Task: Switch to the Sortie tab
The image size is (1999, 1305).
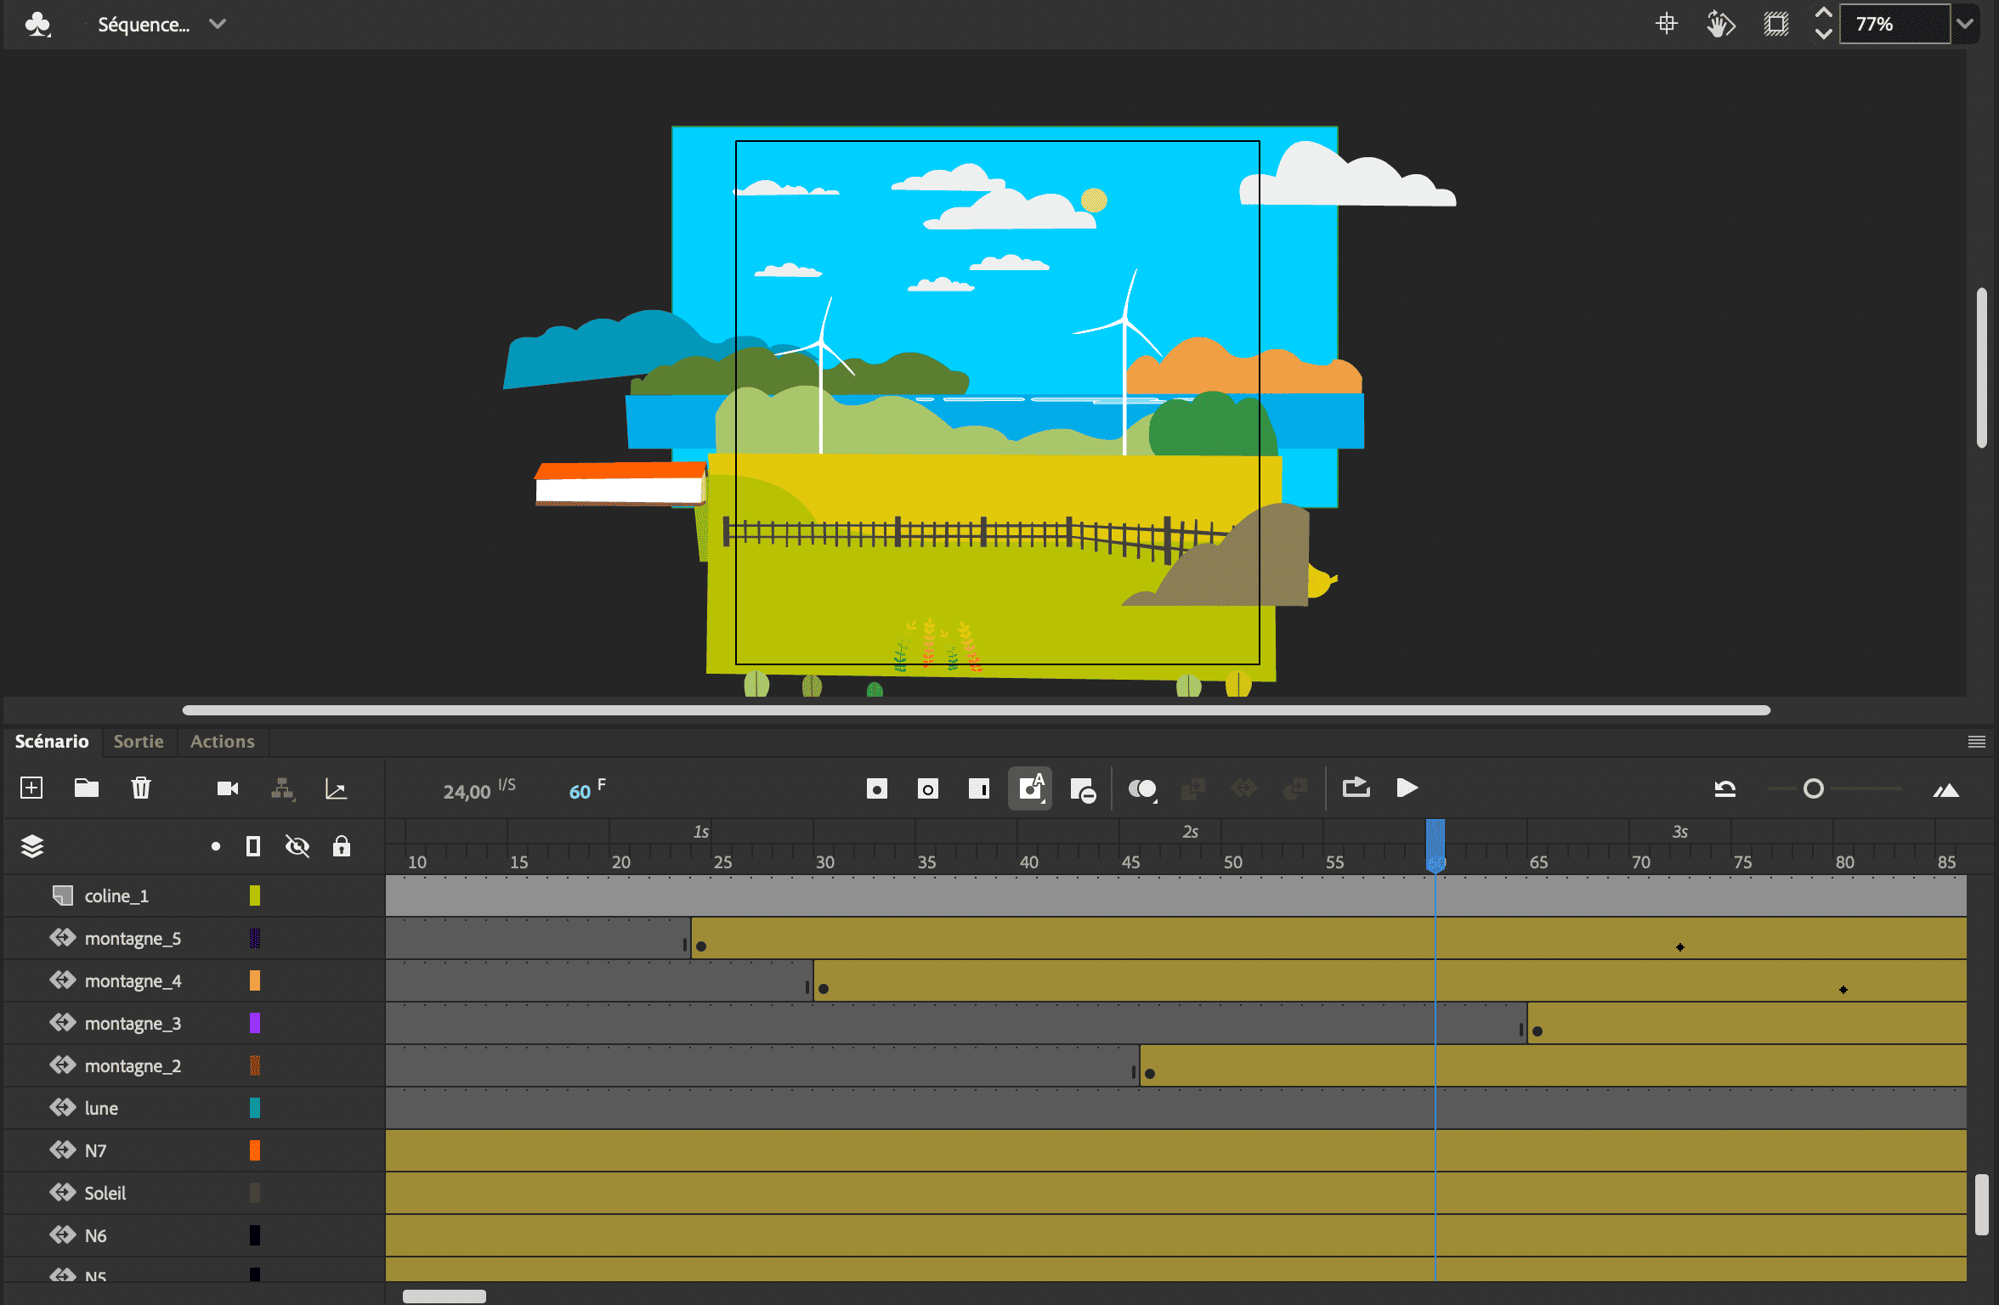Action: [139, 742]
